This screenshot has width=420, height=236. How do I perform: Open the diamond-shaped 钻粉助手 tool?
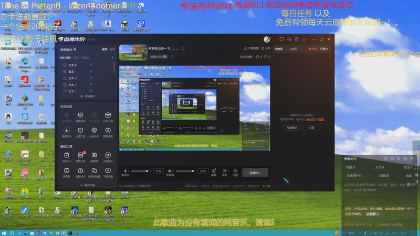[94, 133]
